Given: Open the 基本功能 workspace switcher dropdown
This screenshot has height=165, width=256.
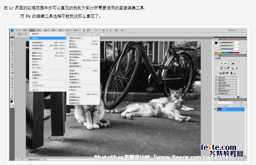Looking at the screenshot, I should click(x=233, y=30).
